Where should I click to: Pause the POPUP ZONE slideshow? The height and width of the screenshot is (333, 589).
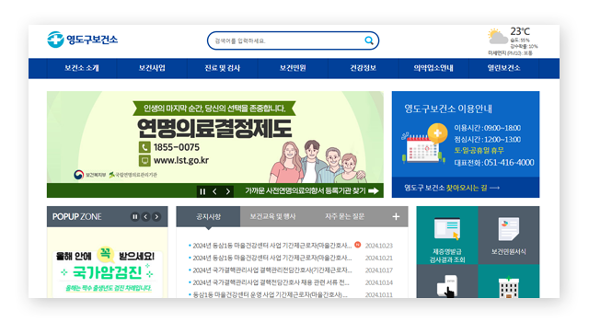pos(135,216)
